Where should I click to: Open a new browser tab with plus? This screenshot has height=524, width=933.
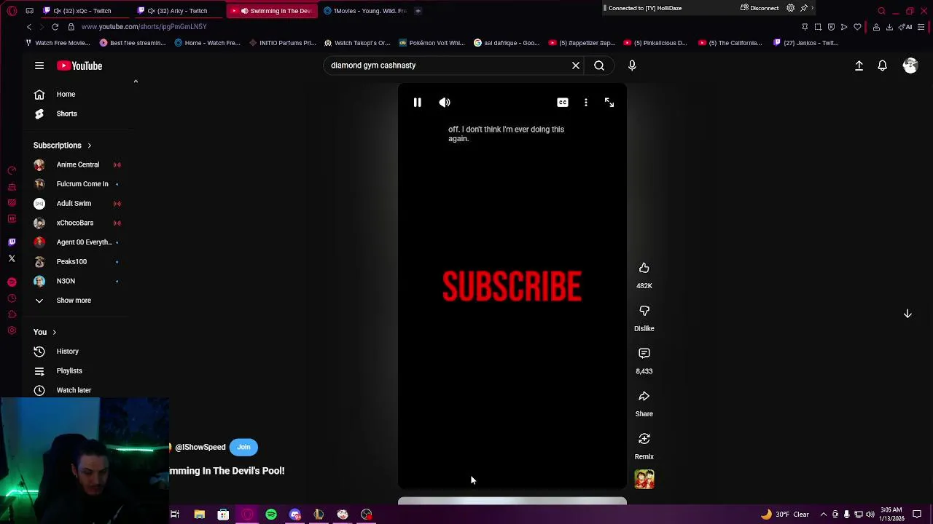[x=418, y=11]
